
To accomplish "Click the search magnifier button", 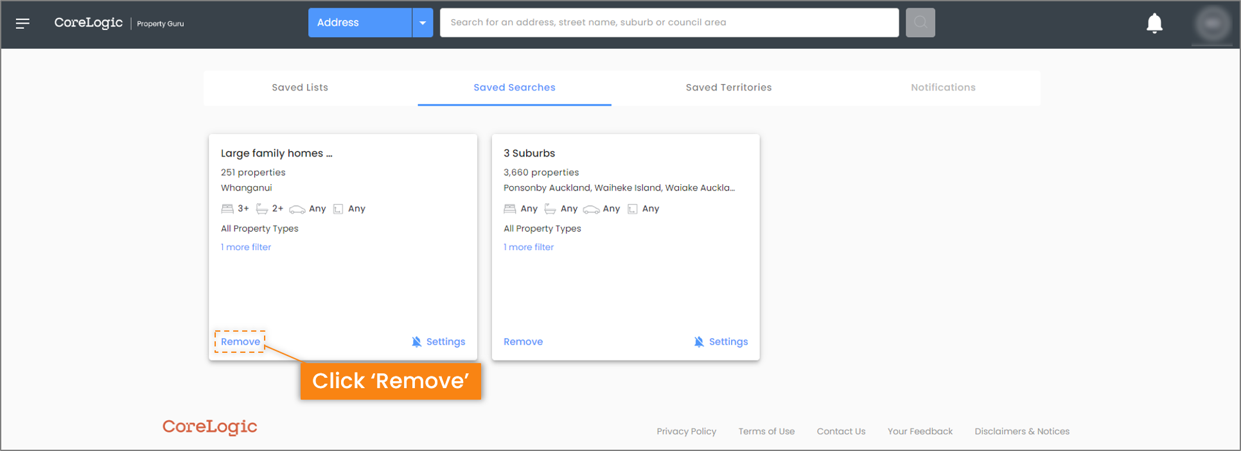I will (x=920, y=22).
